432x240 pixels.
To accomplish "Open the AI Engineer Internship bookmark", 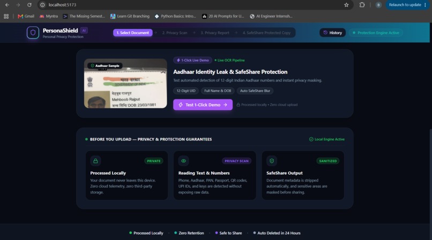I will click(271, 16).
